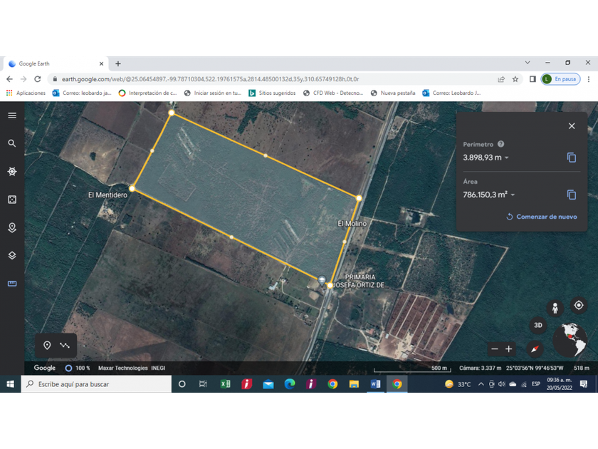
Task: Expand perimeter units dropdown
Action: click(x=507, y=158)
